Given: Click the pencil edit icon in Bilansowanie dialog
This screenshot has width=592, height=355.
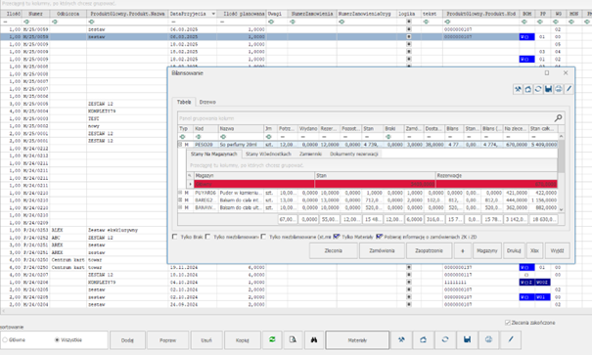Looking at the screenshot, I should point(569,89).
